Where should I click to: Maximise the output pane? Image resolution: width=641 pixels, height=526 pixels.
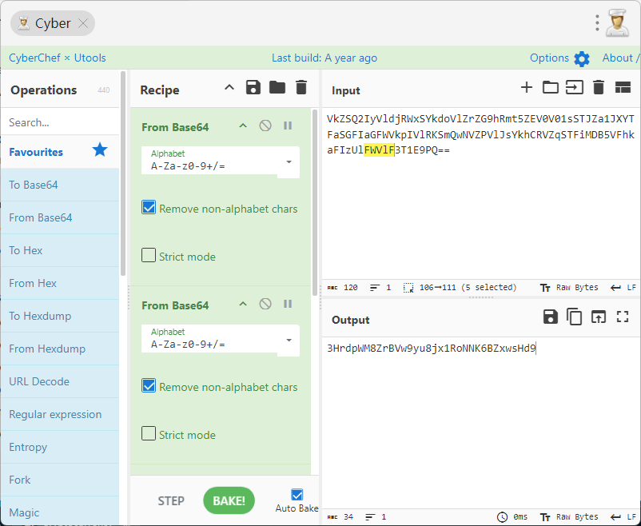coord(623,317)
